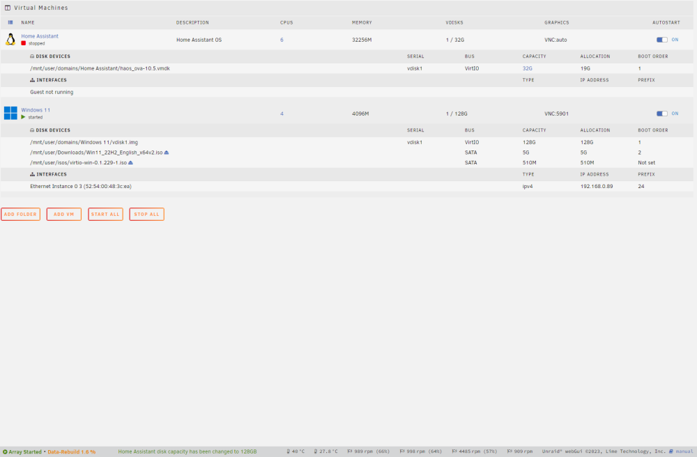Click the Array Started status icon
Image resolution: width=697 pixels, height=457 pixels.
pos(6,451)
